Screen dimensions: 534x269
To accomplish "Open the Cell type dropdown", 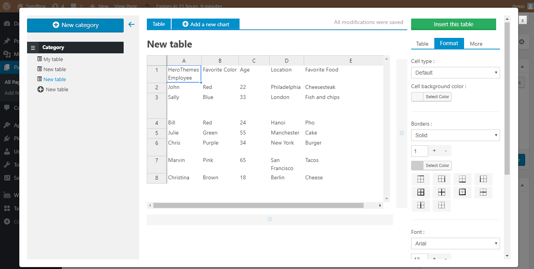I will click(455, 73).
